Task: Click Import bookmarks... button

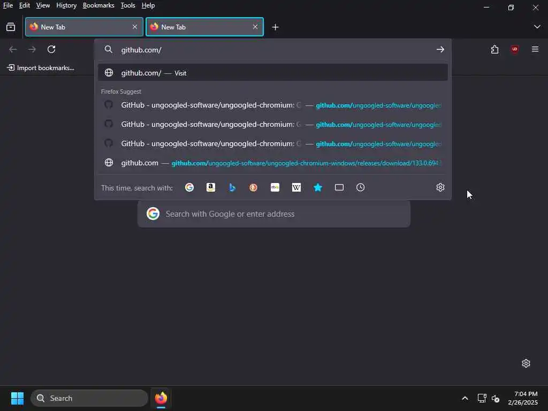Action: click(41, 68)
